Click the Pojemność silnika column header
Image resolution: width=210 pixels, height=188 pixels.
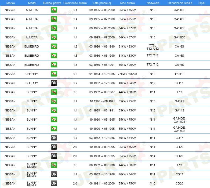(x=75, y=3)
